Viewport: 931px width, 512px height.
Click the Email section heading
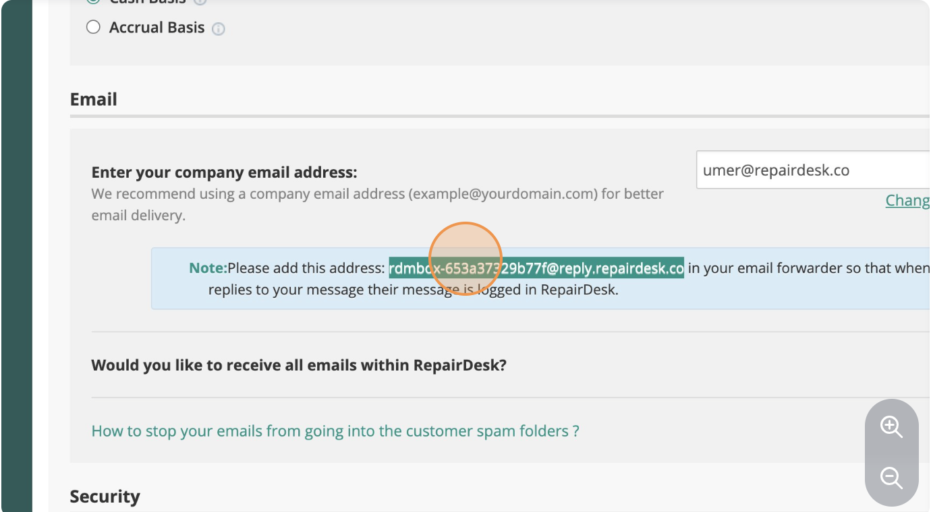tap(94, 99)
